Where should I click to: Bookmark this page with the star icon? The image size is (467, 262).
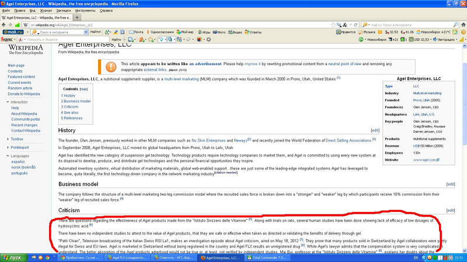pyautogui.click(x=333, y=25)
